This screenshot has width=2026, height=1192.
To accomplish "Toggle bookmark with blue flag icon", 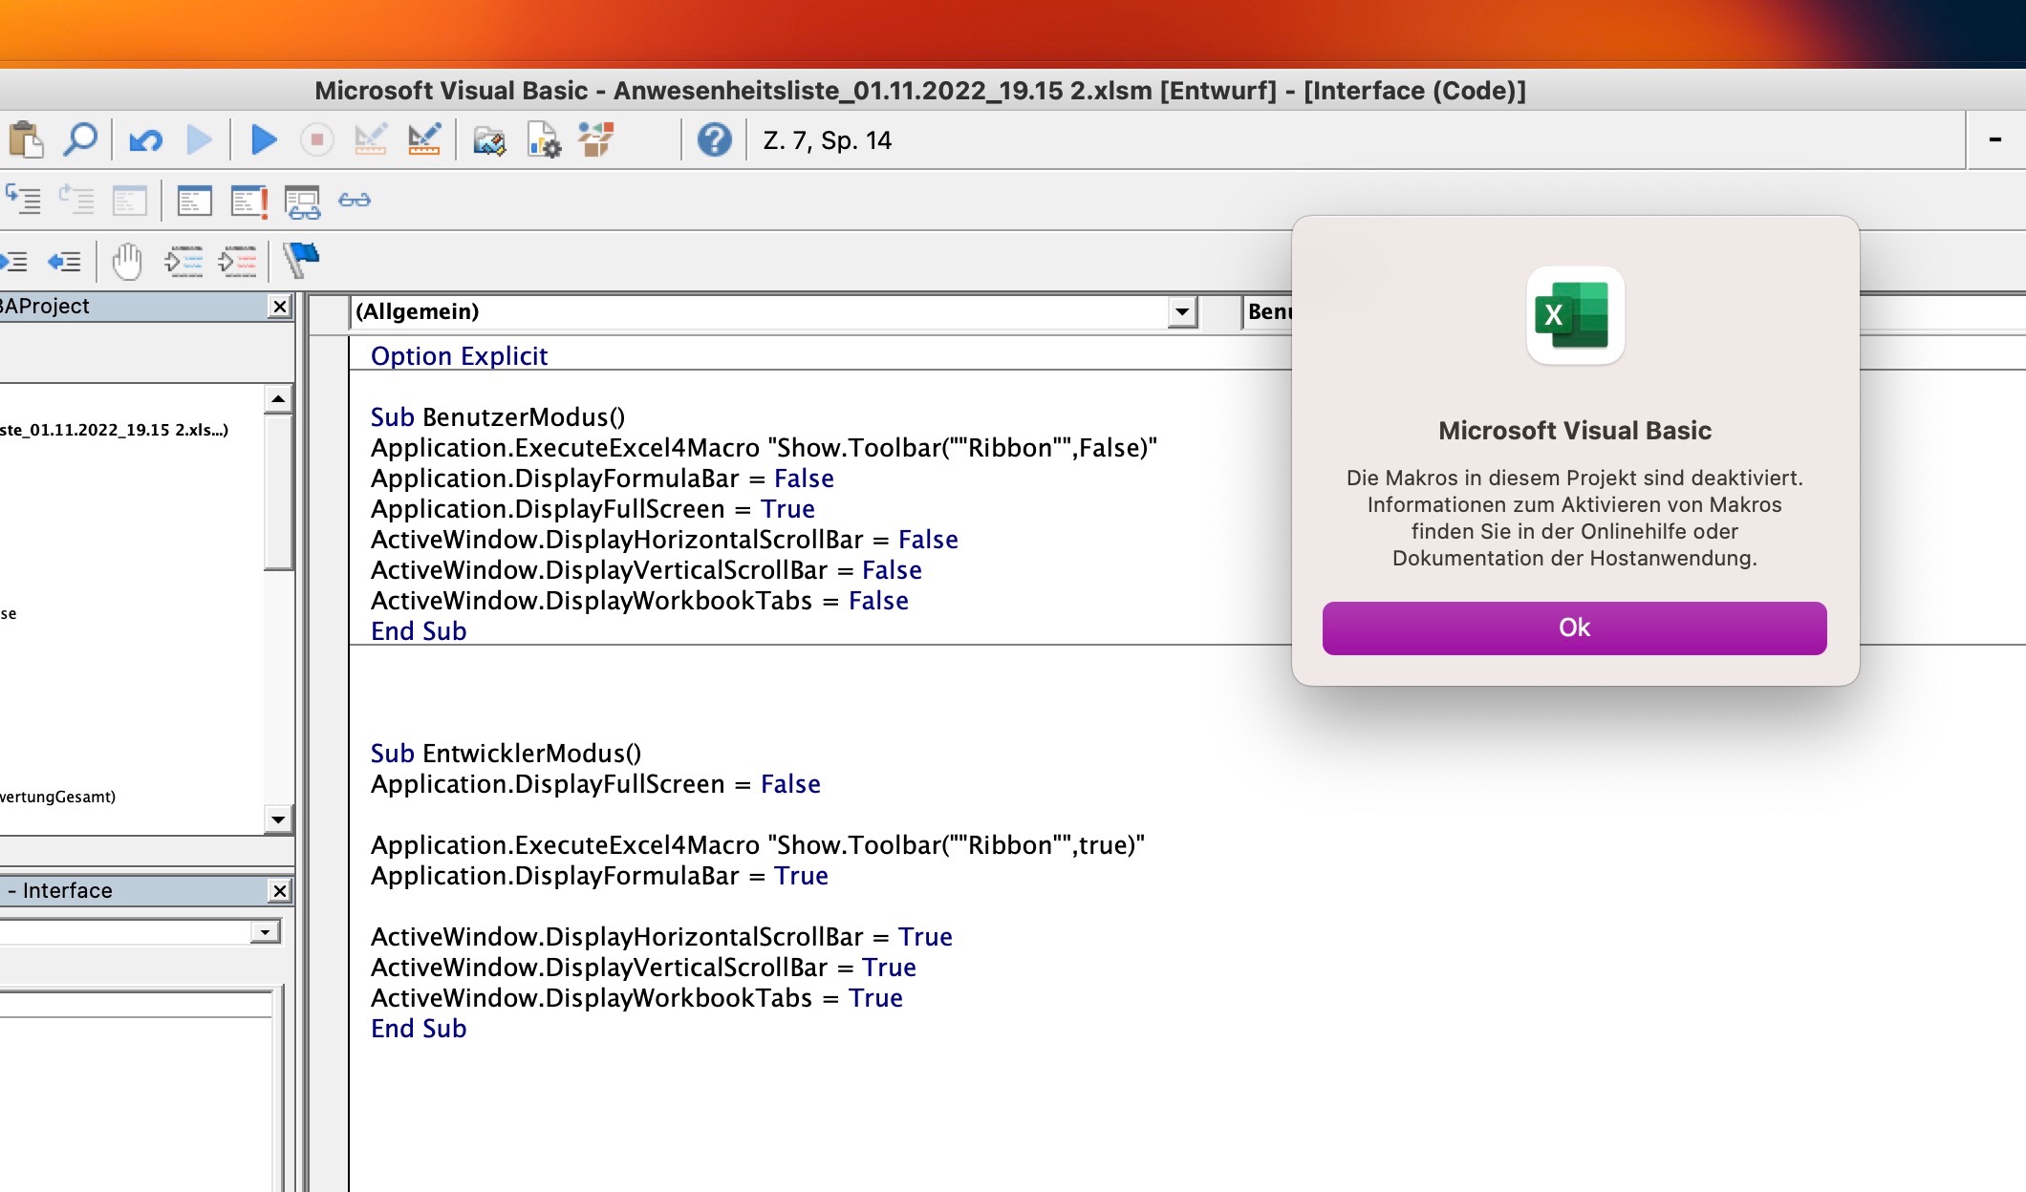I will point(302,258).
